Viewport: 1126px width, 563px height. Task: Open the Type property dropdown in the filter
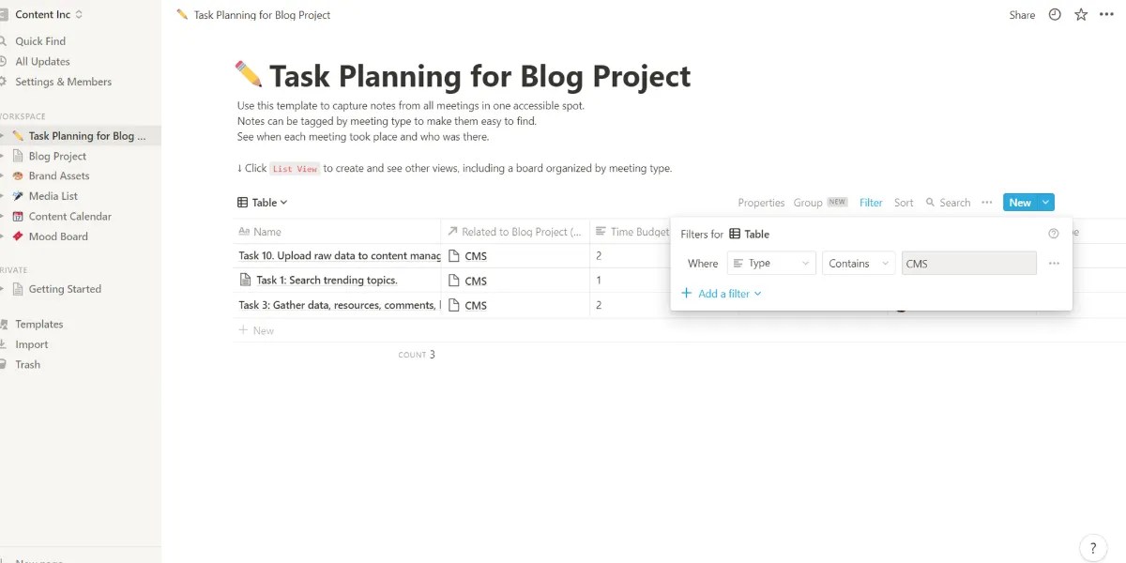[769, 263]
